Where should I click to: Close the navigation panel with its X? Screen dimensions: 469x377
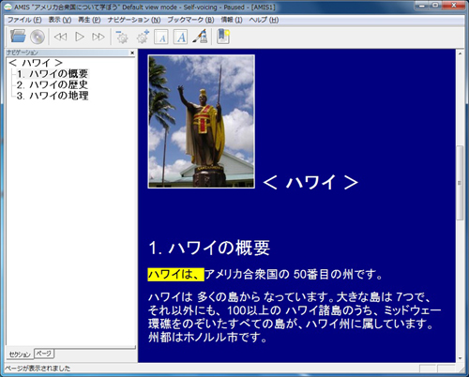click(x=132, y=53)
